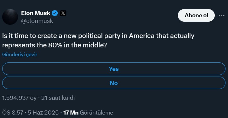Open the ÖS 8:57 post time
Screen dimensions: 228x118
(13, 113)
